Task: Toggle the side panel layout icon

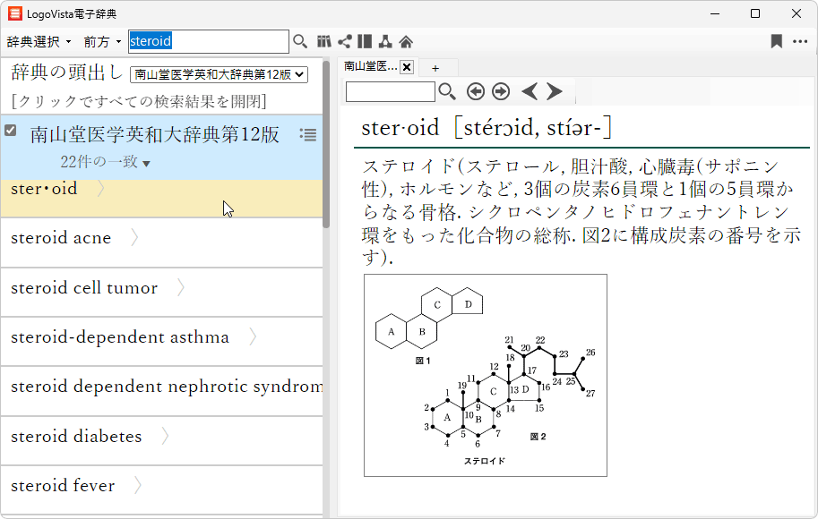Action: [365, 41]
